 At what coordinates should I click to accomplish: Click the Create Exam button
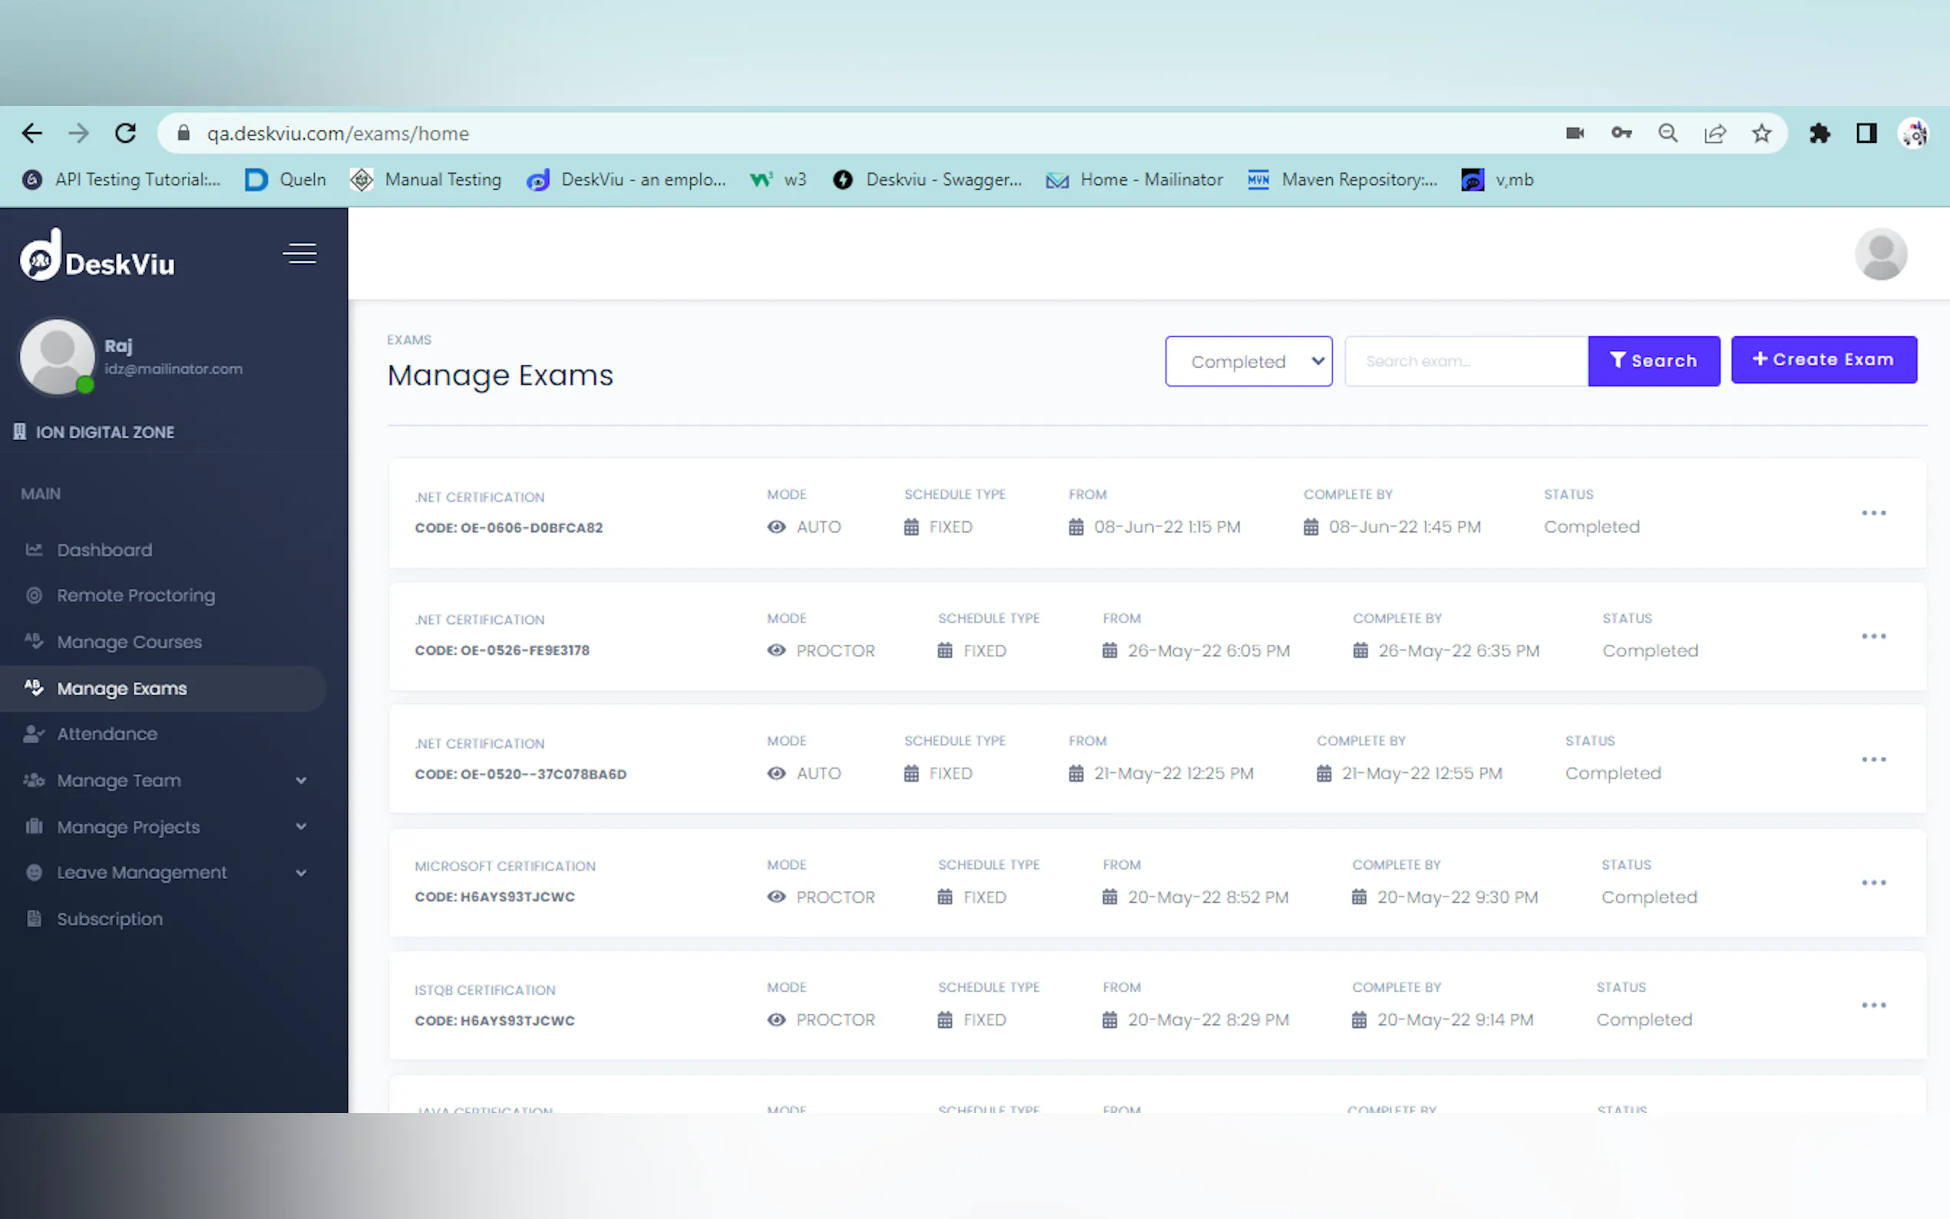coord(1823,360)
